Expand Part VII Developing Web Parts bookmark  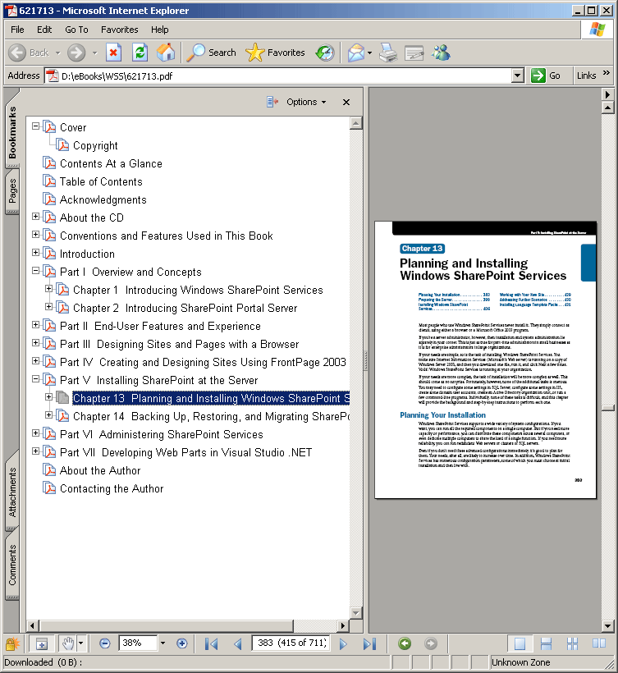click(36, 451)
